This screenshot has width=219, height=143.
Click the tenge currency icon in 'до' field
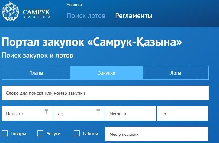pyautogui.click(x=98, y=111)
